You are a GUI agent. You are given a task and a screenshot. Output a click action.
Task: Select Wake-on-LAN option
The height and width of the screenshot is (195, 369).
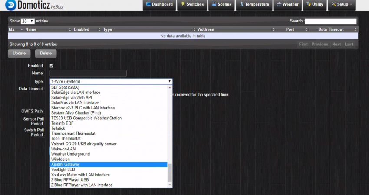tap(109, 149)
